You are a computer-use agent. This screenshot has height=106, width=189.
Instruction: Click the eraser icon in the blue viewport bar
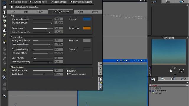pos(141,61)
